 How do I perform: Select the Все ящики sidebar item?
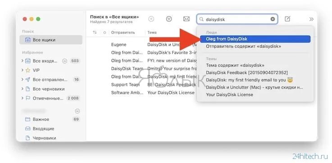pyautogui.click(x=51, y=40)
